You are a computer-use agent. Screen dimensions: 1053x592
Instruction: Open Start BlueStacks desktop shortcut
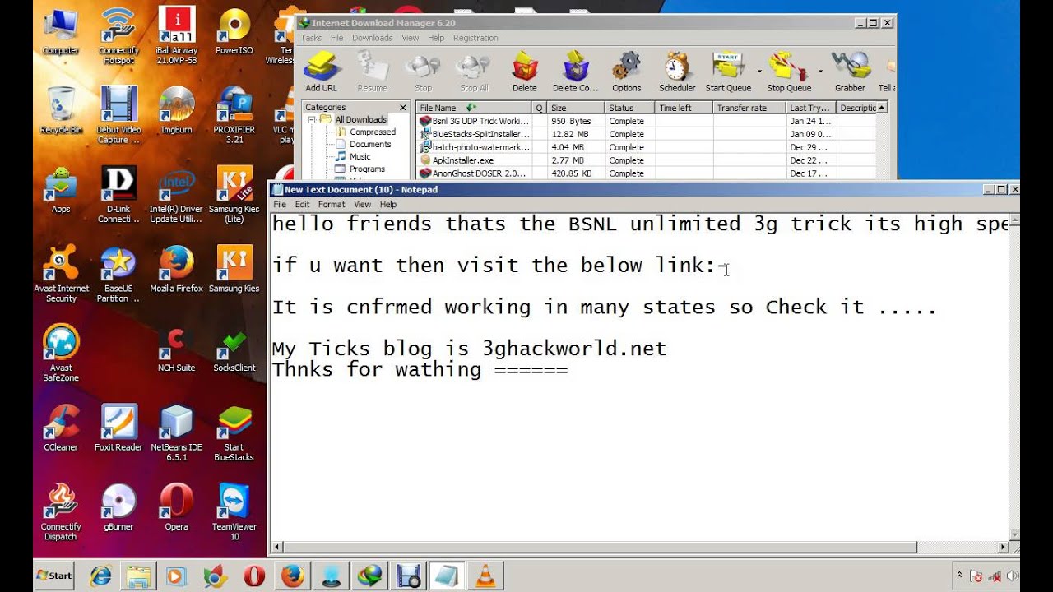[234, 433]
